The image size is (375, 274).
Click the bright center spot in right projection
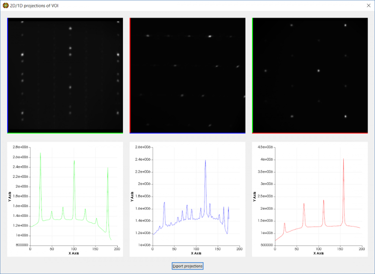(x=318, y=70)
